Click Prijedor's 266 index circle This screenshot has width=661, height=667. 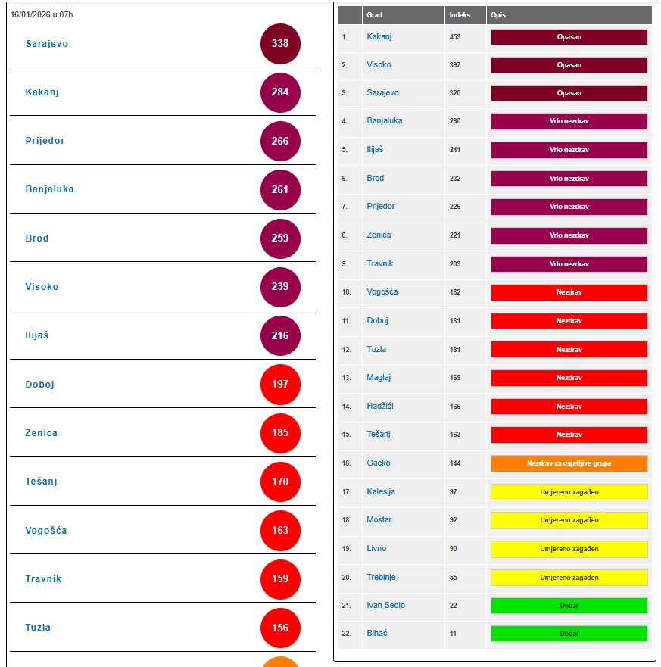280,141
